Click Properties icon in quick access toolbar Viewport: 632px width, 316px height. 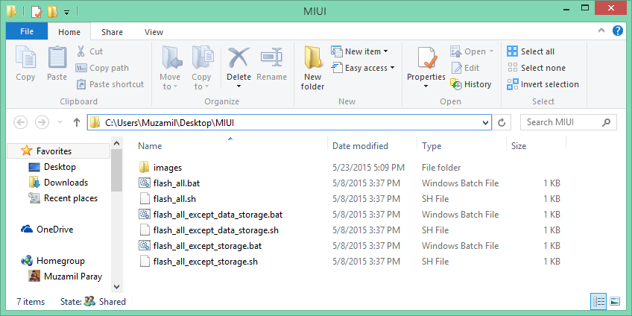pos(37,11)
